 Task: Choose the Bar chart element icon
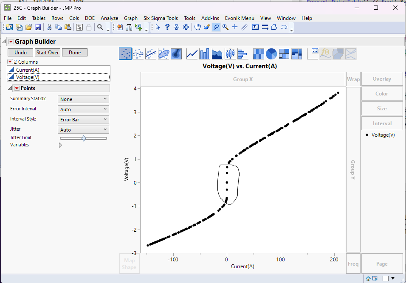(x=205, y=54)
